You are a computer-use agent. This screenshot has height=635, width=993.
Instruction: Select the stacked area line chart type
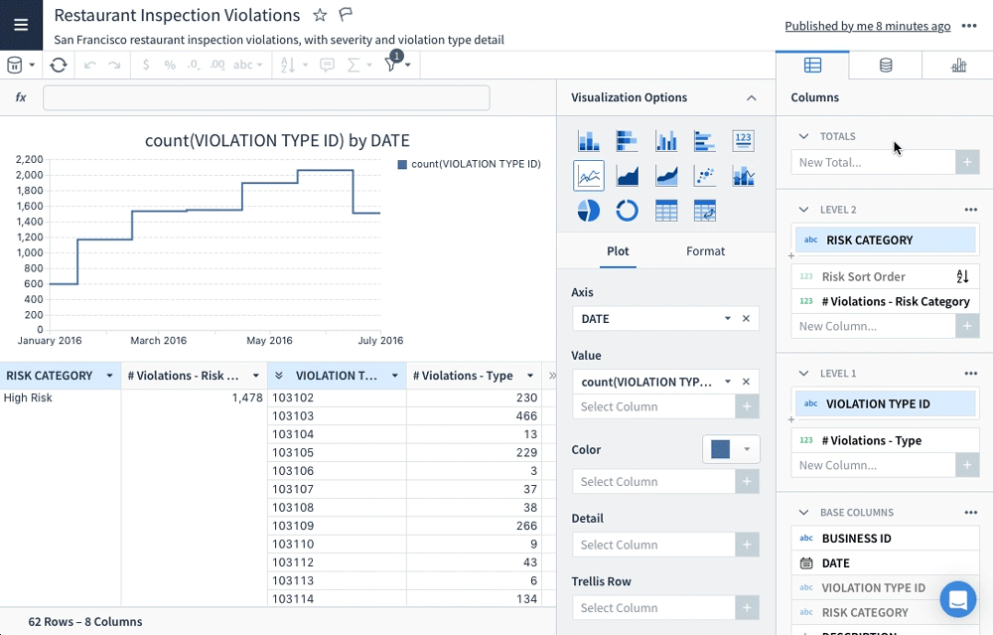coord(666,176)
